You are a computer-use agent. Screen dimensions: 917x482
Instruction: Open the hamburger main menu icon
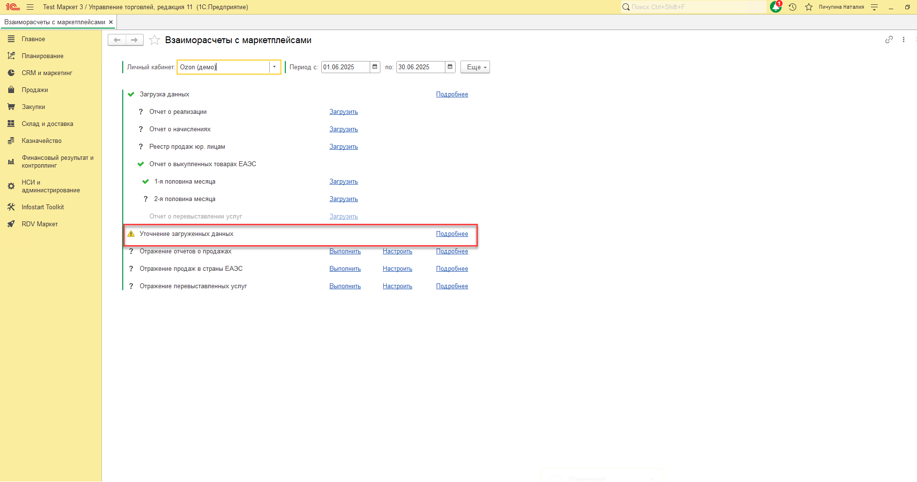[x=30, y=7]
